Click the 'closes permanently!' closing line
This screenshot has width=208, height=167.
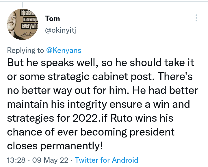point(55,146)
